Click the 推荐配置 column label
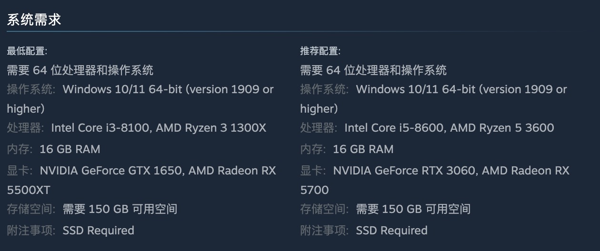Image resolution: width=600 pixels, height=251 pixels. point(320,51)
